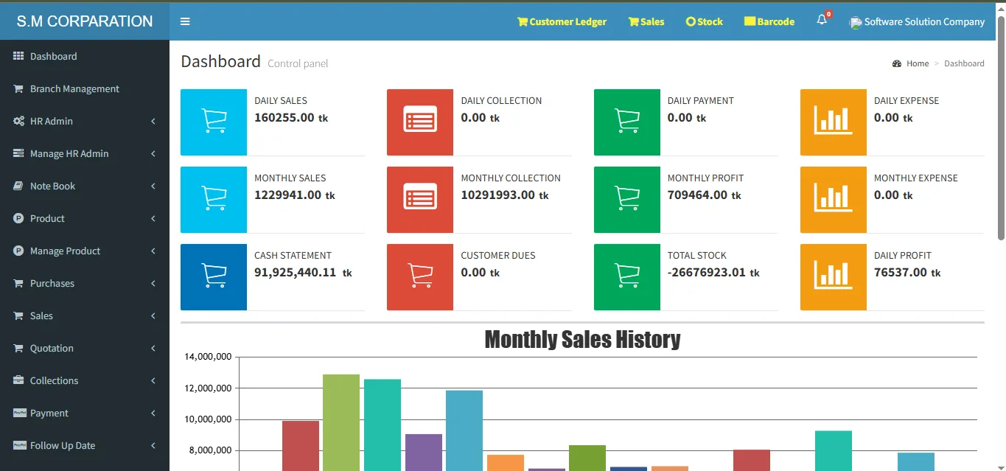The width and height of the screenshot is (1006, 471).
Task: Open Software Solution Company user menu
Action: click(917, 21)
